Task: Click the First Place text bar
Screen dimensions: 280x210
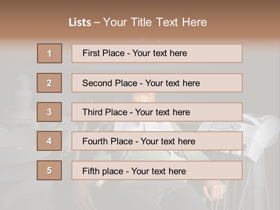Action: coord(157,53)
